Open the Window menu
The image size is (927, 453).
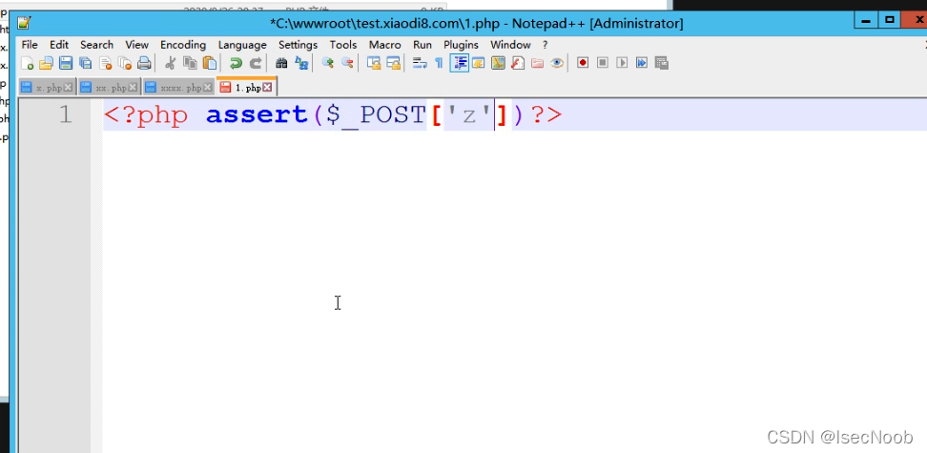coord(511,45)
